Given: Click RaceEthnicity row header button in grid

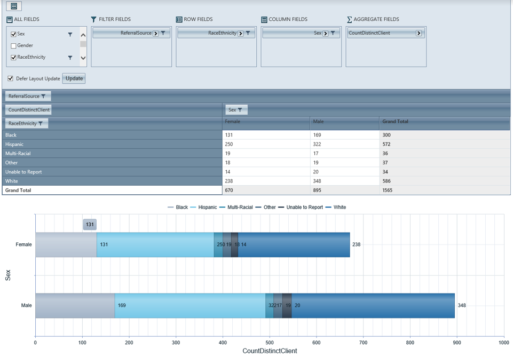Looking at the screenshot, I should [26, 123].
